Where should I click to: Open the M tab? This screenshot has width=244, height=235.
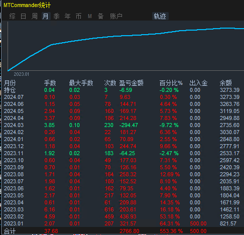tap(90, 16)
